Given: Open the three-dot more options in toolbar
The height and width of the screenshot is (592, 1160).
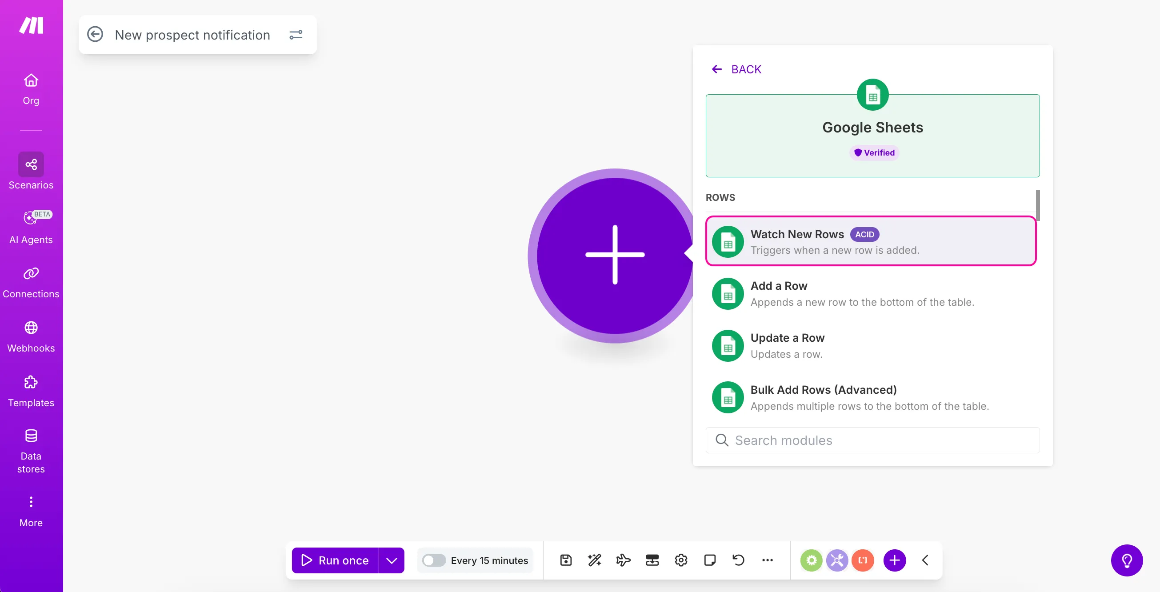Looking at the screenshot, I should coord(767,560).
